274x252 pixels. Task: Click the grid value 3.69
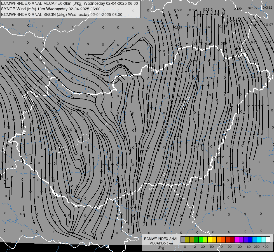(224, 43)
